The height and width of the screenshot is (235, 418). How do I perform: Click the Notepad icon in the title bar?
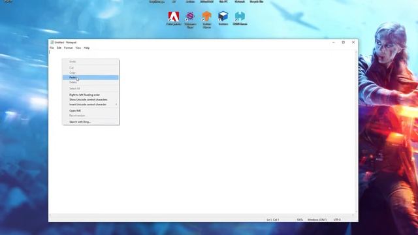pyautogui.click(x=52, y=42)
